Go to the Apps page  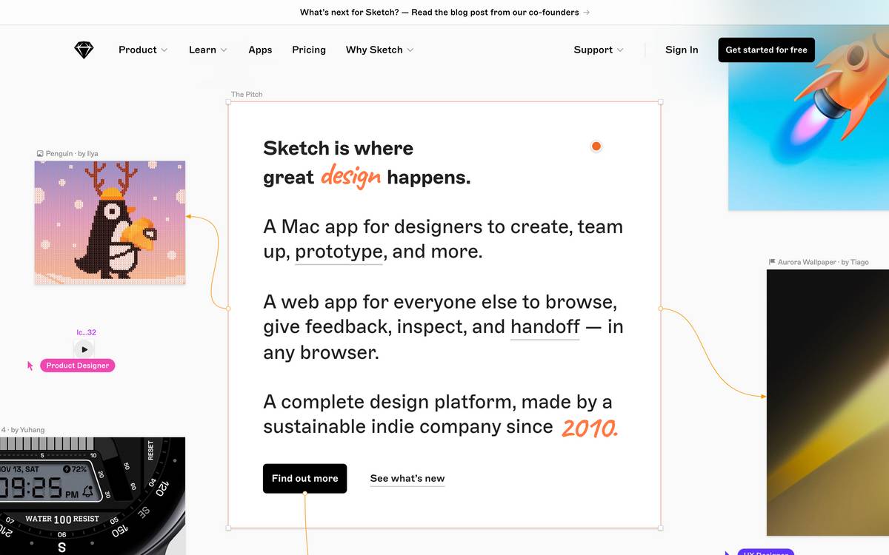pos(260,50)
